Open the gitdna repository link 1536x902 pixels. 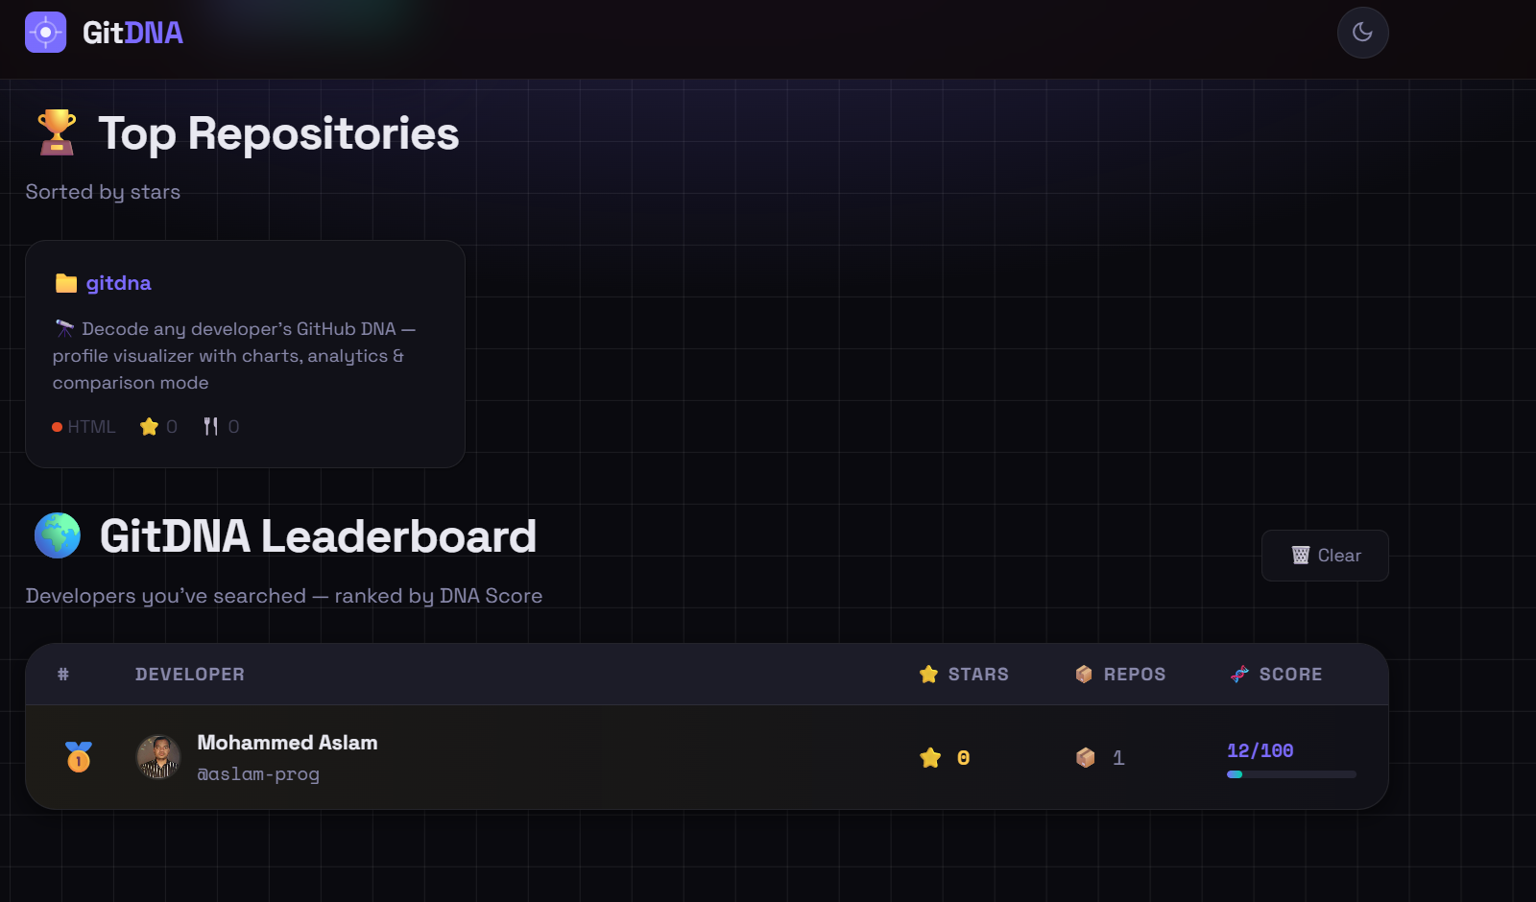tap(119, 282)
